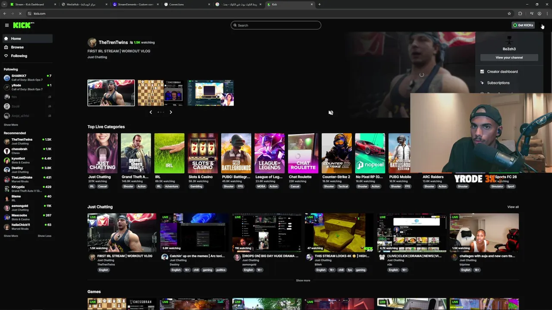
Task: Open Counter-Strike 2 category card
Action: coord(336,154)
